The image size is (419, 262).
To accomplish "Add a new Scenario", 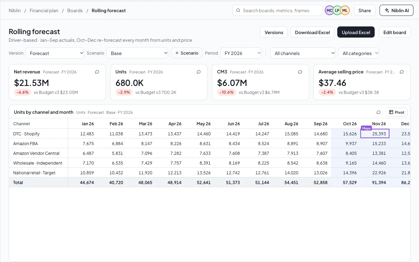I will click(187, 53).
